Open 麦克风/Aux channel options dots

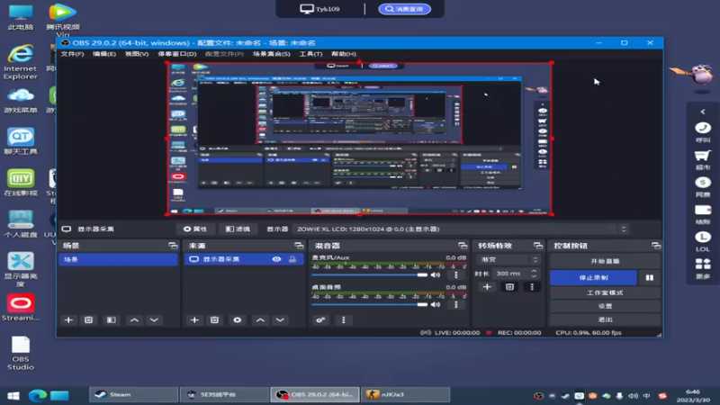pos(456,275)
